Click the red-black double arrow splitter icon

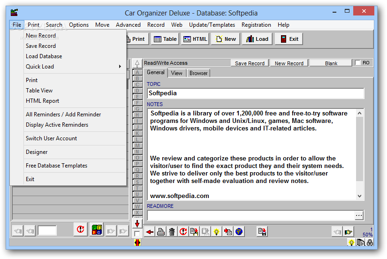(137, 243)
